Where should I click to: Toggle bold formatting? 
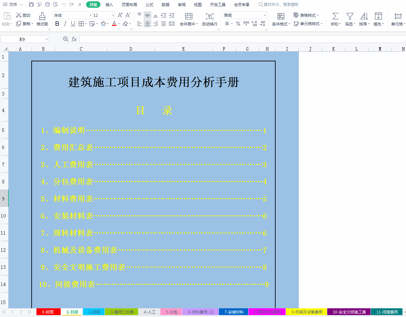pyautogui.click(x=57, y=24)
